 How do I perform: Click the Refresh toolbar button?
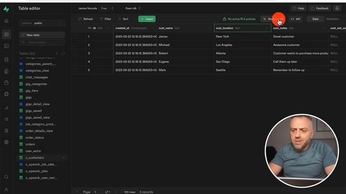[85, 19]
